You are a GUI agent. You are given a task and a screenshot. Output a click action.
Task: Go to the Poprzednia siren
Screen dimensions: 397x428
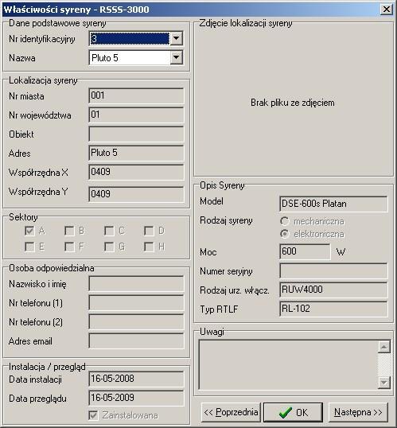pyautogui.click(x=231, y=412)
